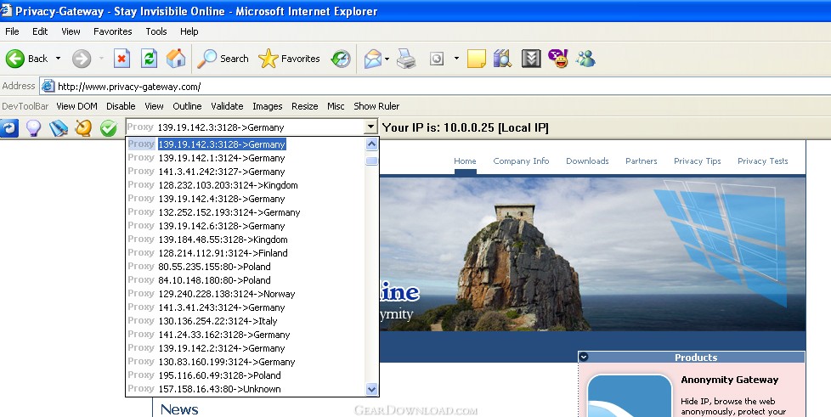Image resolution: width=831 pixels, height=417 pixels.
Task: Open the View menu in menu bar
Action: pyautogui.click(x=71, y=31)
